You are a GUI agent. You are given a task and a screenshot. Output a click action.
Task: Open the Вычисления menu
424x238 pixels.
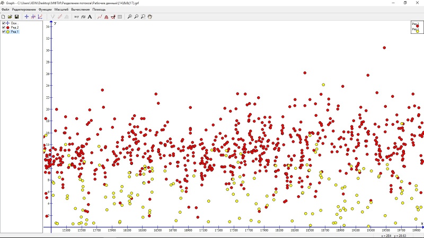pyautogui.click(x=81, y=10)
